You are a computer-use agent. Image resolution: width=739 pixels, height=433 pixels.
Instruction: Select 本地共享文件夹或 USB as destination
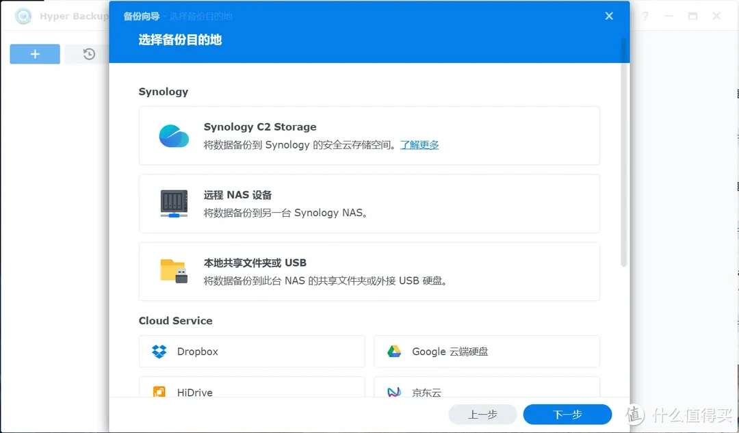click(369, 270)
